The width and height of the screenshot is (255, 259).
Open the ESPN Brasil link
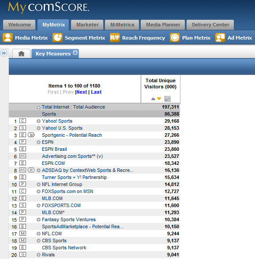click(55, 149)
